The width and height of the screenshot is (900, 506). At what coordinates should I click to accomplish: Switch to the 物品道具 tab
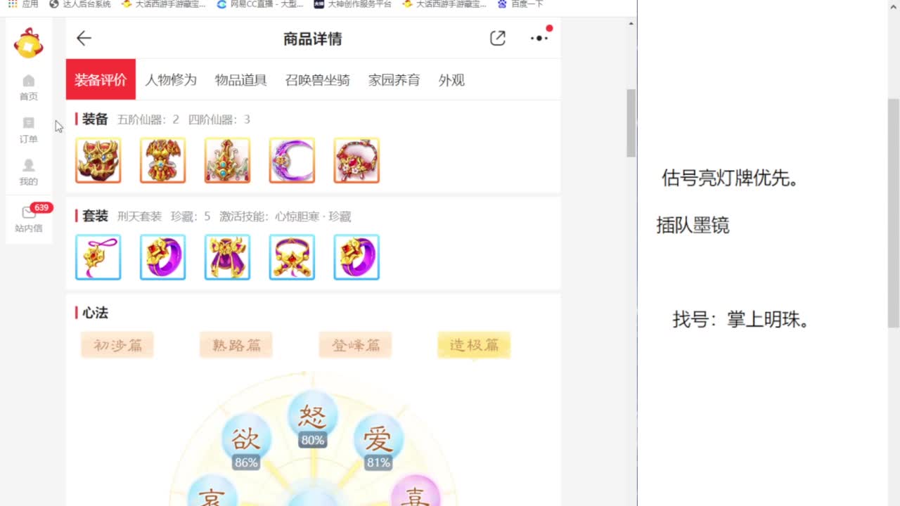241,80
